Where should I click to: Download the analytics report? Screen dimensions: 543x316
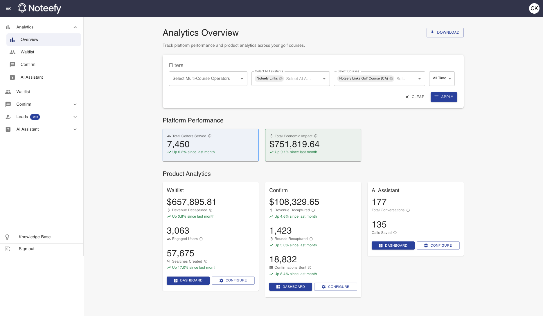(445, 32)
